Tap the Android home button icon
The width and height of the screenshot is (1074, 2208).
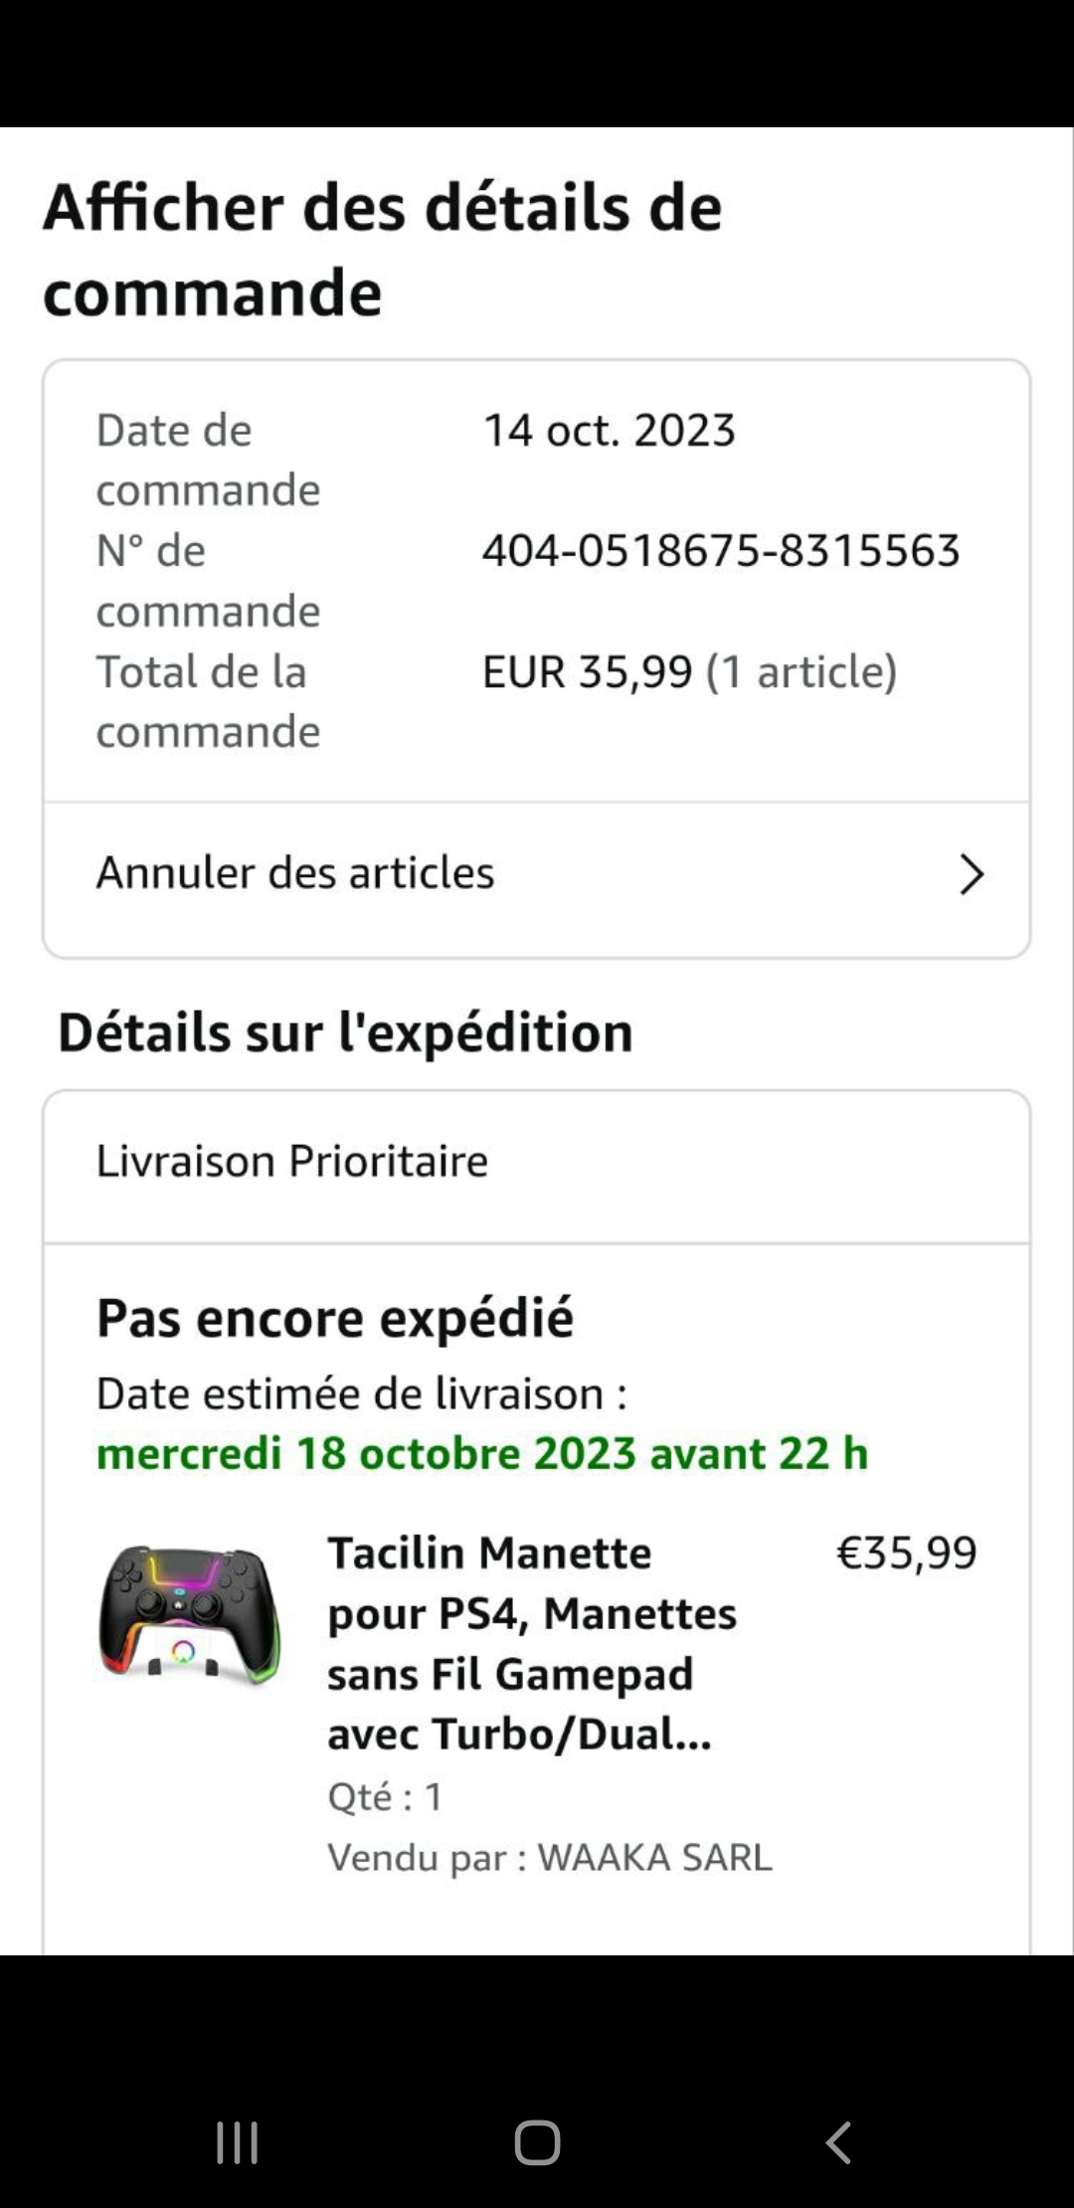[x=537, y=2142]
